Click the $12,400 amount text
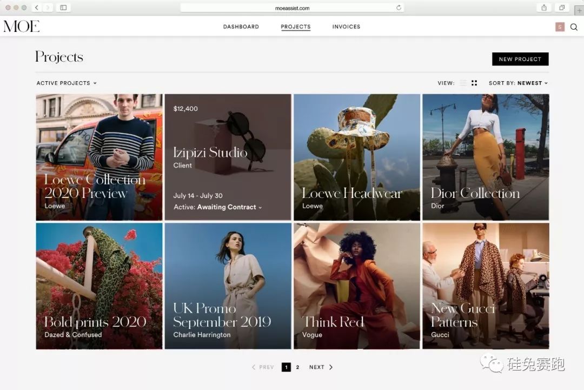The image size is (584, 390). 185,109
